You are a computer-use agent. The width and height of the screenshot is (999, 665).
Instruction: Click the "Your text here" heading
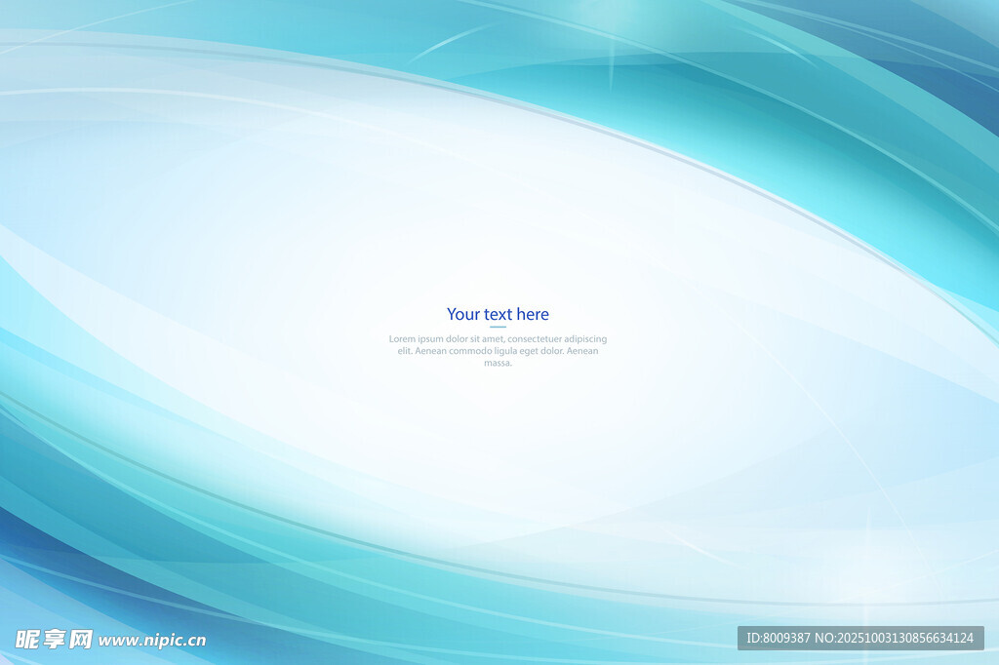coord(498,314)
